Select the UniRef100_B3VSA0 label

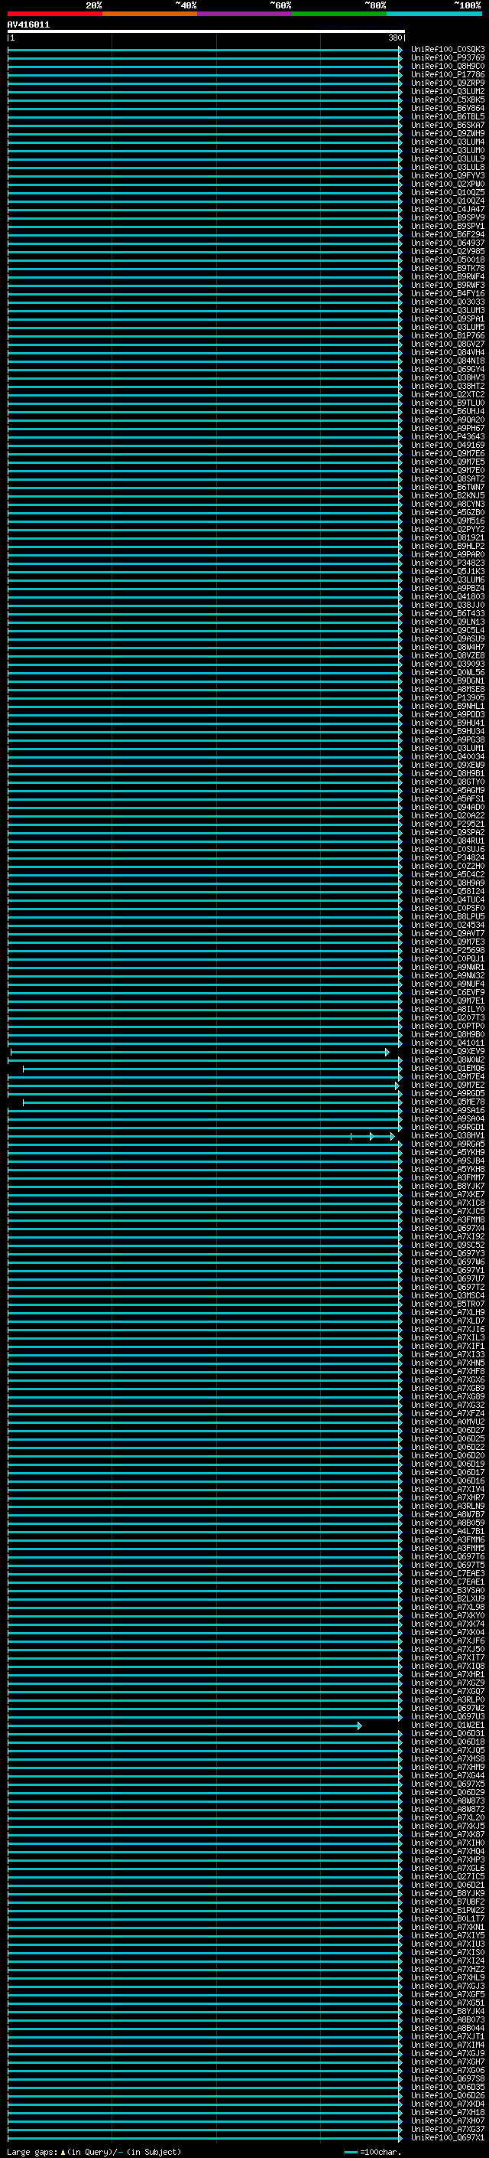click(x=447, y=1591)
